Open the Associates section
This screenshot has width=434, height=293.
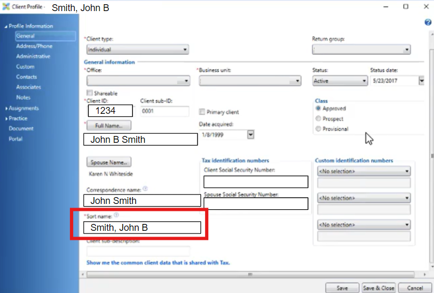(x=28, y=87)
